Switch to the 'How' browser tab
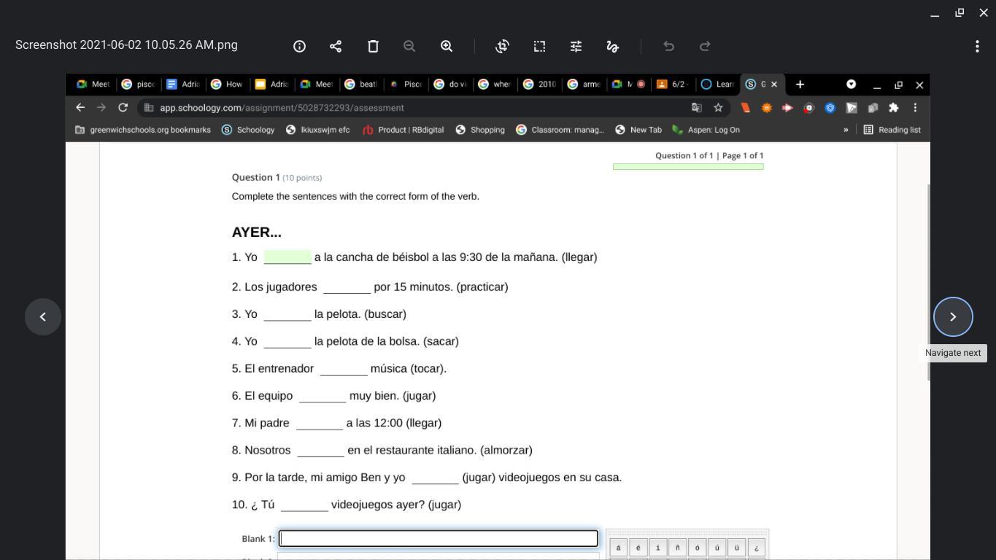 [x=226, y=85]
